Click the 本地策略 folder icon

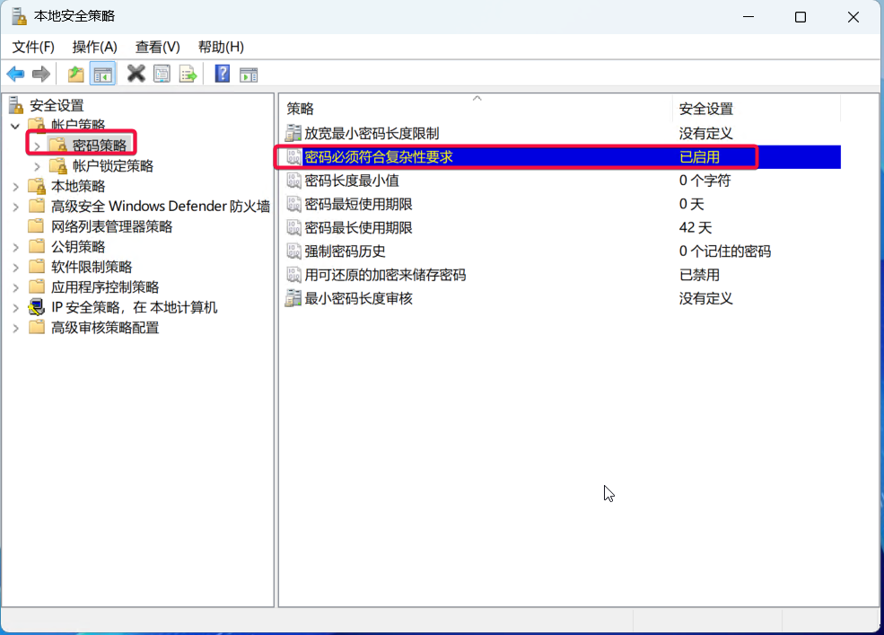coord(37,186)
